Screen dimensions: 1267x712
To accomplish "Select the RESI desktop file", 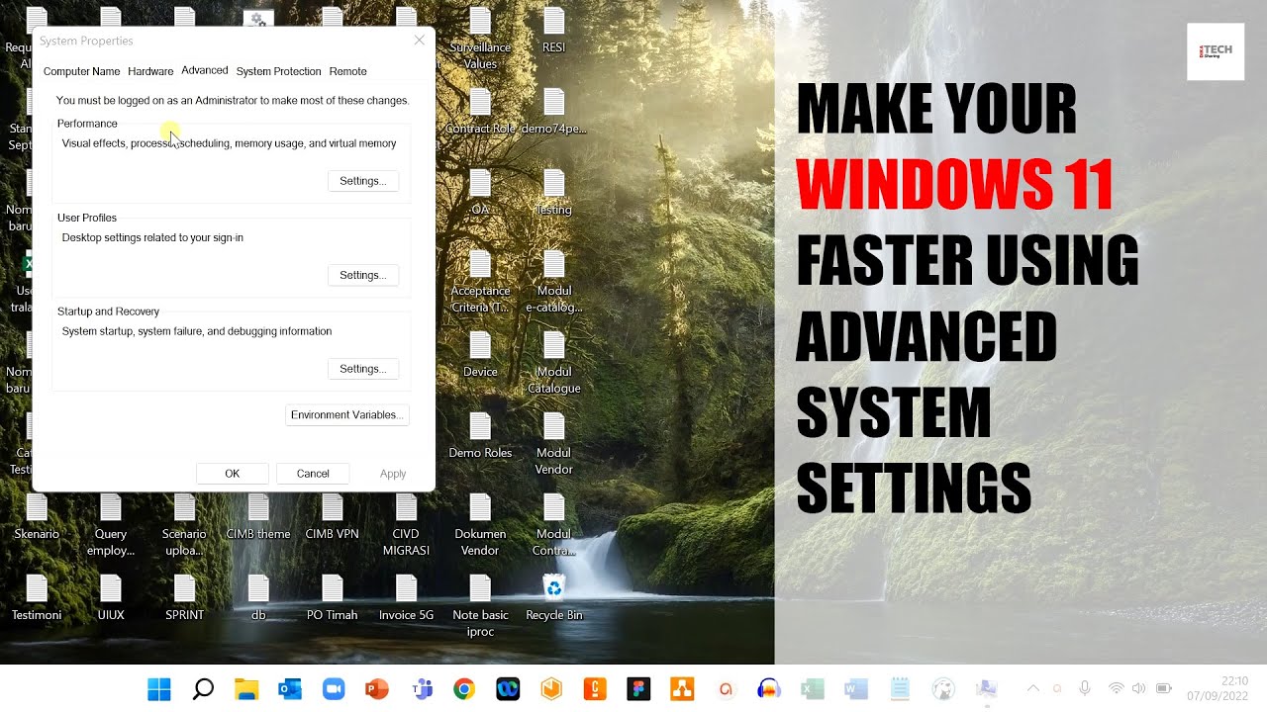I will pyautogui.click(x=554, y=31).
